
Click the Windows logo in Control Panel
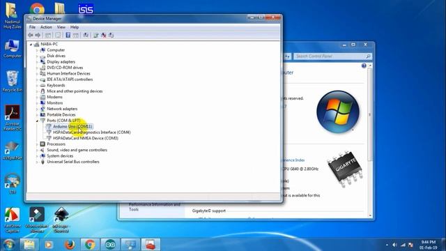pos(338,112)
